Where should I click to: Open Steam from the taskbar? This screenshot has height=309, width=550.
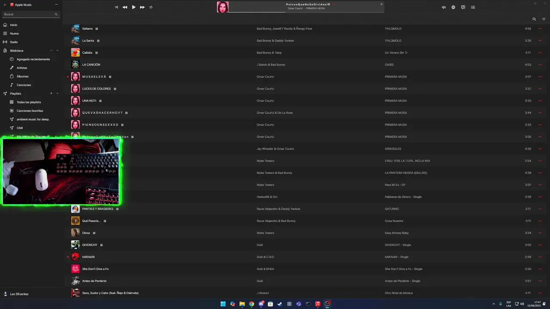point(280,304)
